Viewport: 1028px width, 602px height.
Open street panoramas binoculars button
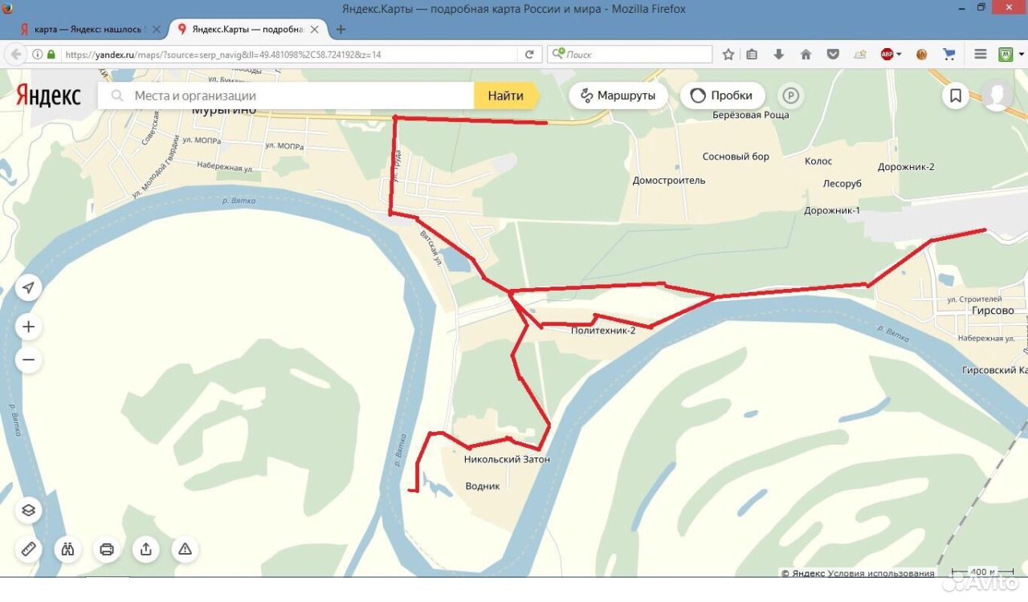(x=67, y=549)
